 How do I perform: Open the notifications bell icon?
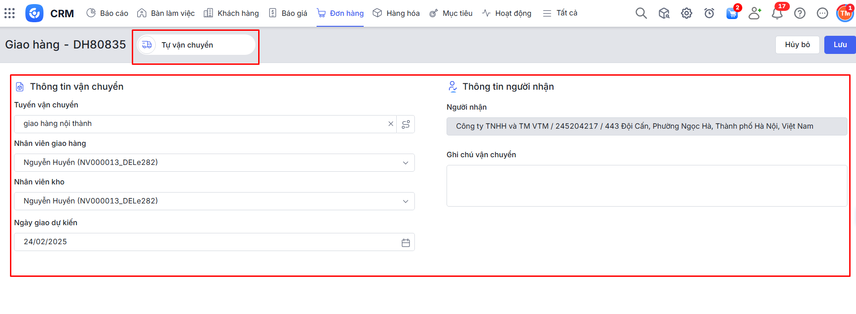777,14
